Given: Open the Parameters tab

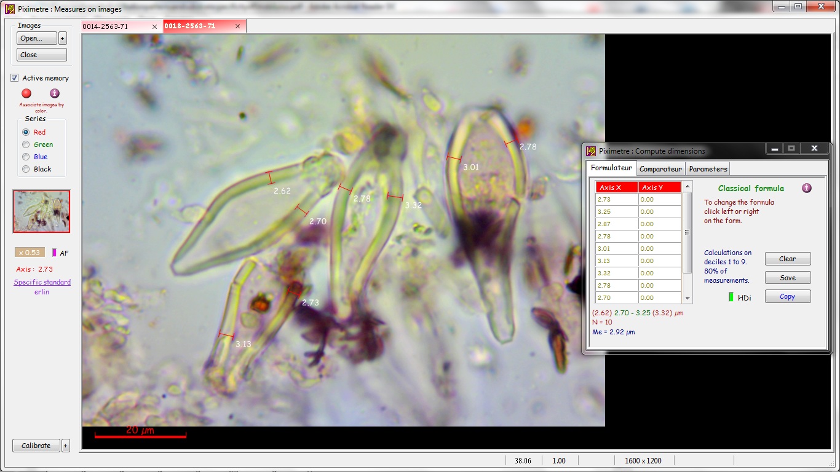Looking at the screenshot, I should pos(708,169).
